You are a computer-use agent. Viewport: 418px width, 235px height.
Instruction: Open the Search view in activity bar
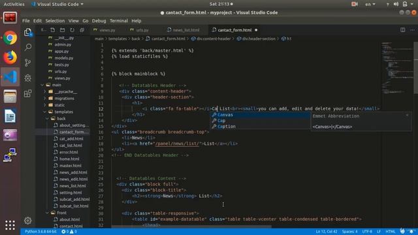(27, 48)
